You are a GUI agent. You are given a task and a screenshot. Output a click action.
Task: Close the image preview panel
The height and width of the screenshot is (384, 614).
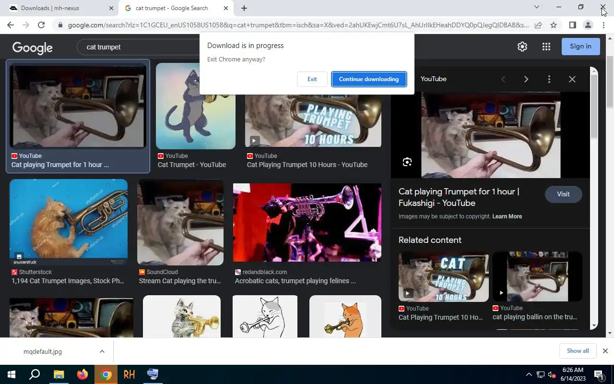tap(572, 79)
